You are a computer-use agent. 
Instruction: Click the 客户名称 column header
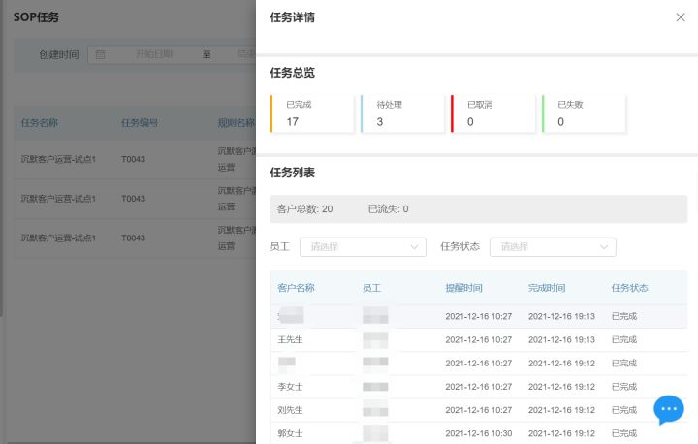[x=297, y=288]
